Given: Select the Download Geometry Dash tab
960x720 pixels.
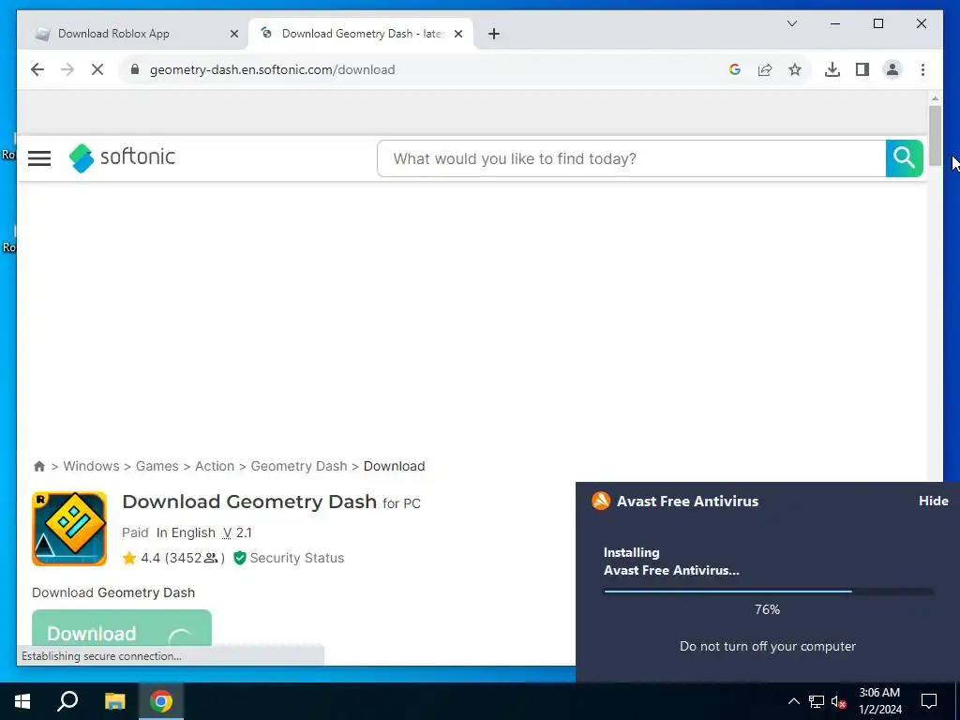Looking at the screenshot, I should click(361, 34).
